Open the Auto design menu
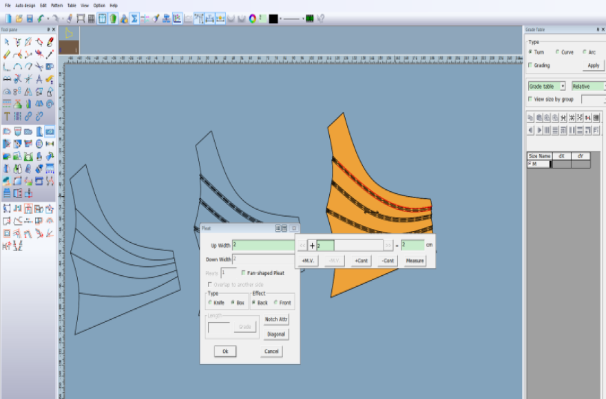The image size is (606, 399). pyautogui.click(x=25, y=5)
